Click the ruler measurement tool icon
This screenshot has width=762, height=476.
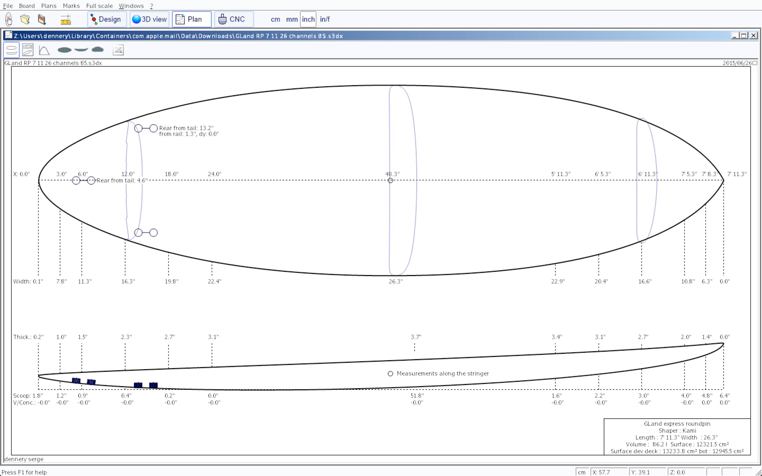pyautogui.click(x=66, y=20)
